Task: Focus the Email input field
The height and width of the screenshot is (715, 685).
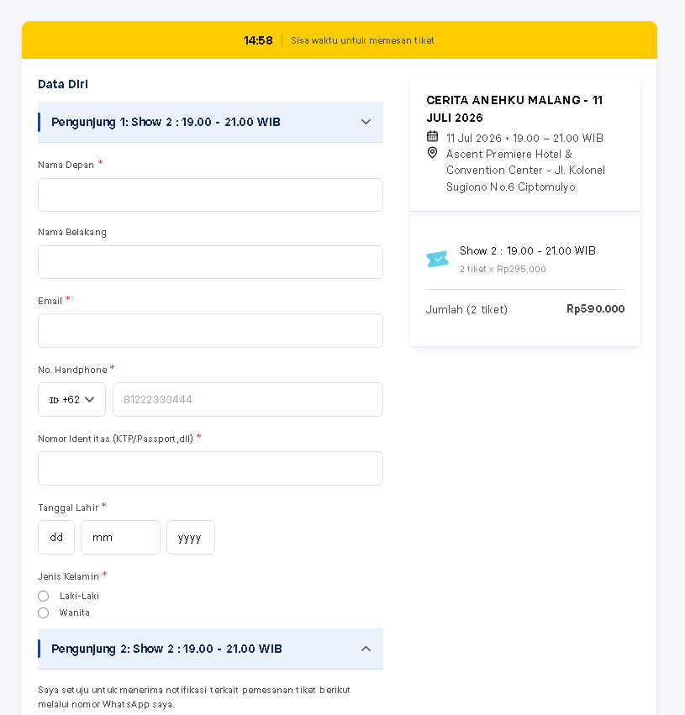Action: pyautogui.click(x=210, y=330)
